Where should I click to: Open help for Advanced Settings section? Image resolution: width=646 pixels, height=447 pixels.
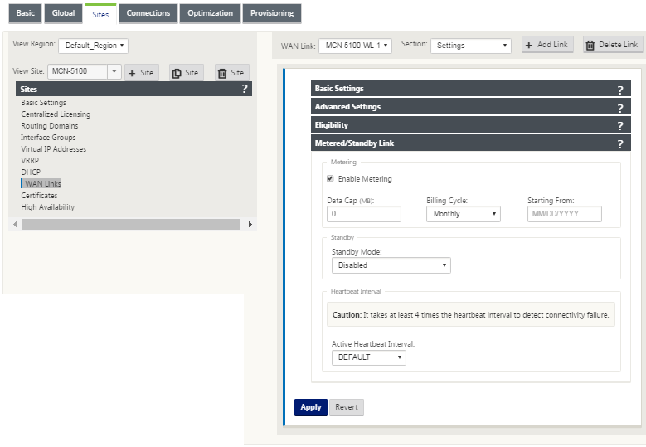click(620, 108)
